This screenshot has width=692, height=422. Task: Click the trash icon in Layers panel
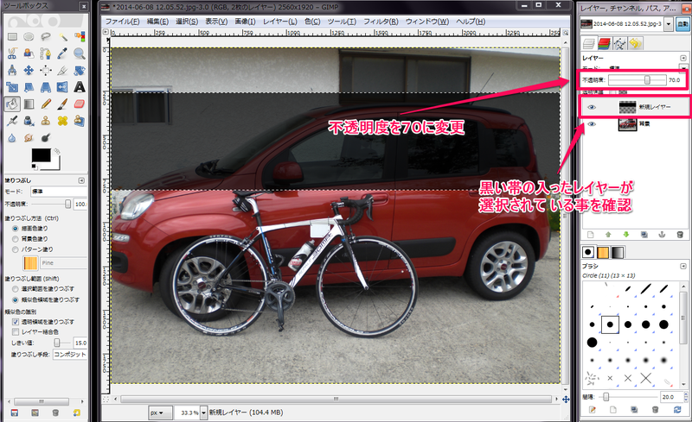pos(680,235)
